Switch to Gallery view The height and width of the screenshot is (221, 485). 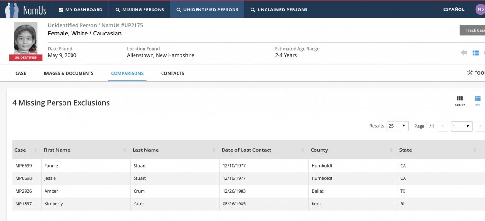(459, 100)
